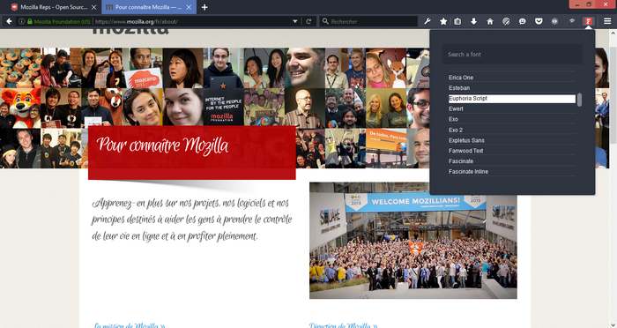
Task: Select Esteban font
Action: [x=511, y=88]
